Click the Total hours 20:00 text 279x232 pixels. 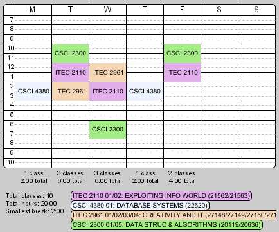[32, 204]
